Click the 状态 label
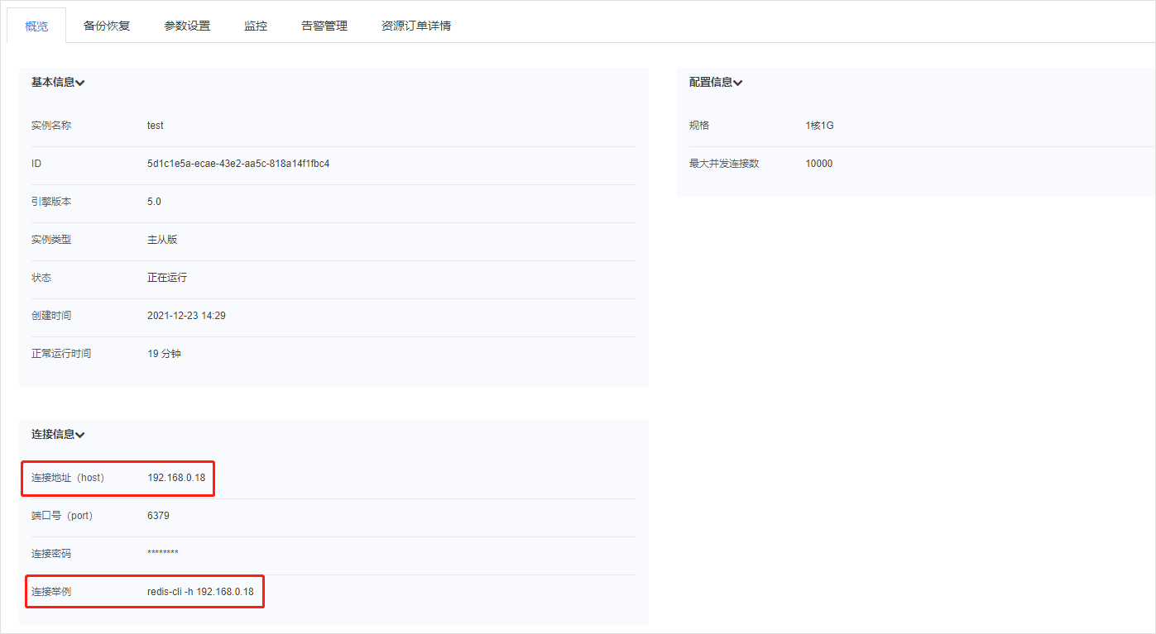 pyautogui.click(x=41, y=278)
